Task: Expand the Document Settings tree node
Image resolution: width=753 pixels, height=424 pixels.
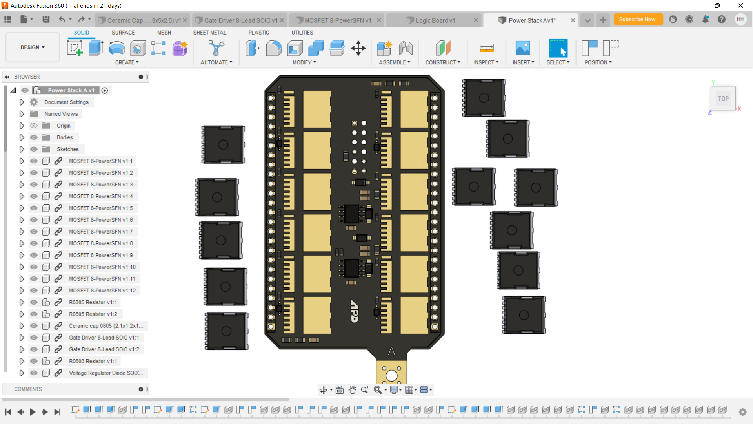Action: (22, 102)
